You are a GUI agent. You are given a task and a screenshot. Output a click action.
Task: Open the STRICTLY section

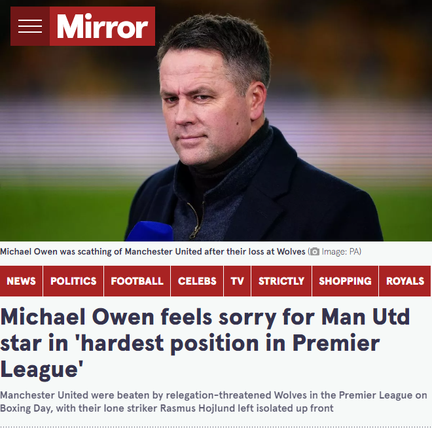tap(281, 281)
